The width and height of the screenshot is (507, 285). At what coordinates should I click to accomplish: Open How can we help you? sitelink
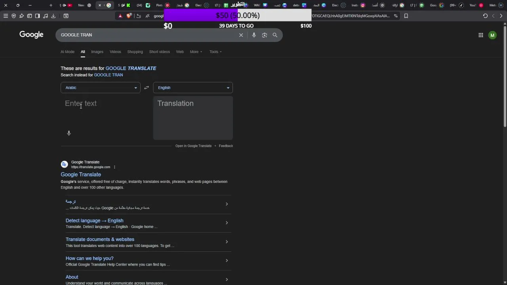[90, 258]
